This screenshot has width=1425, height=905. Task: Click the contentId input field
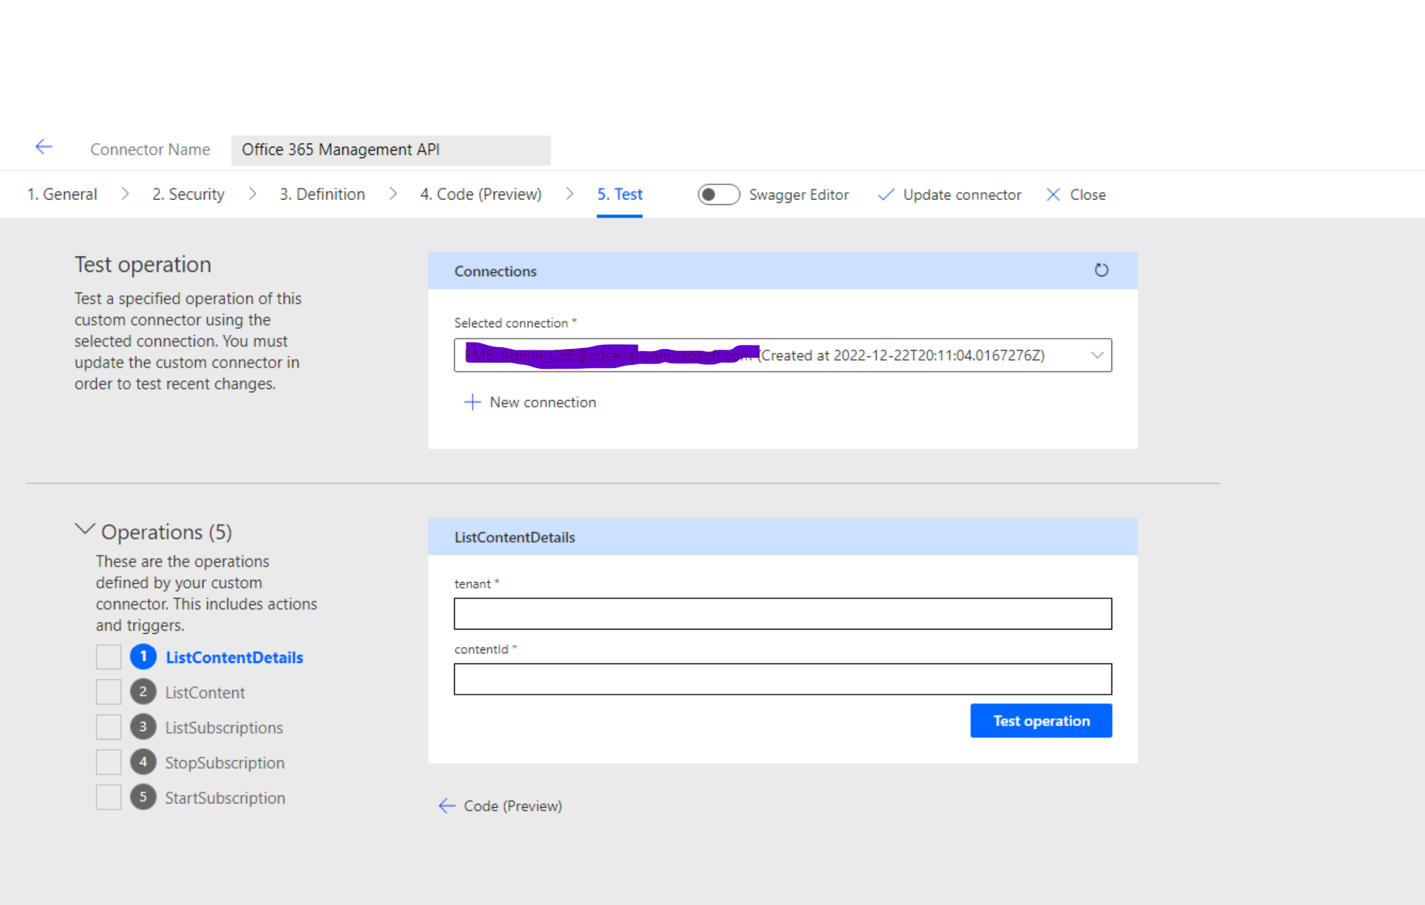coord(782,679)
